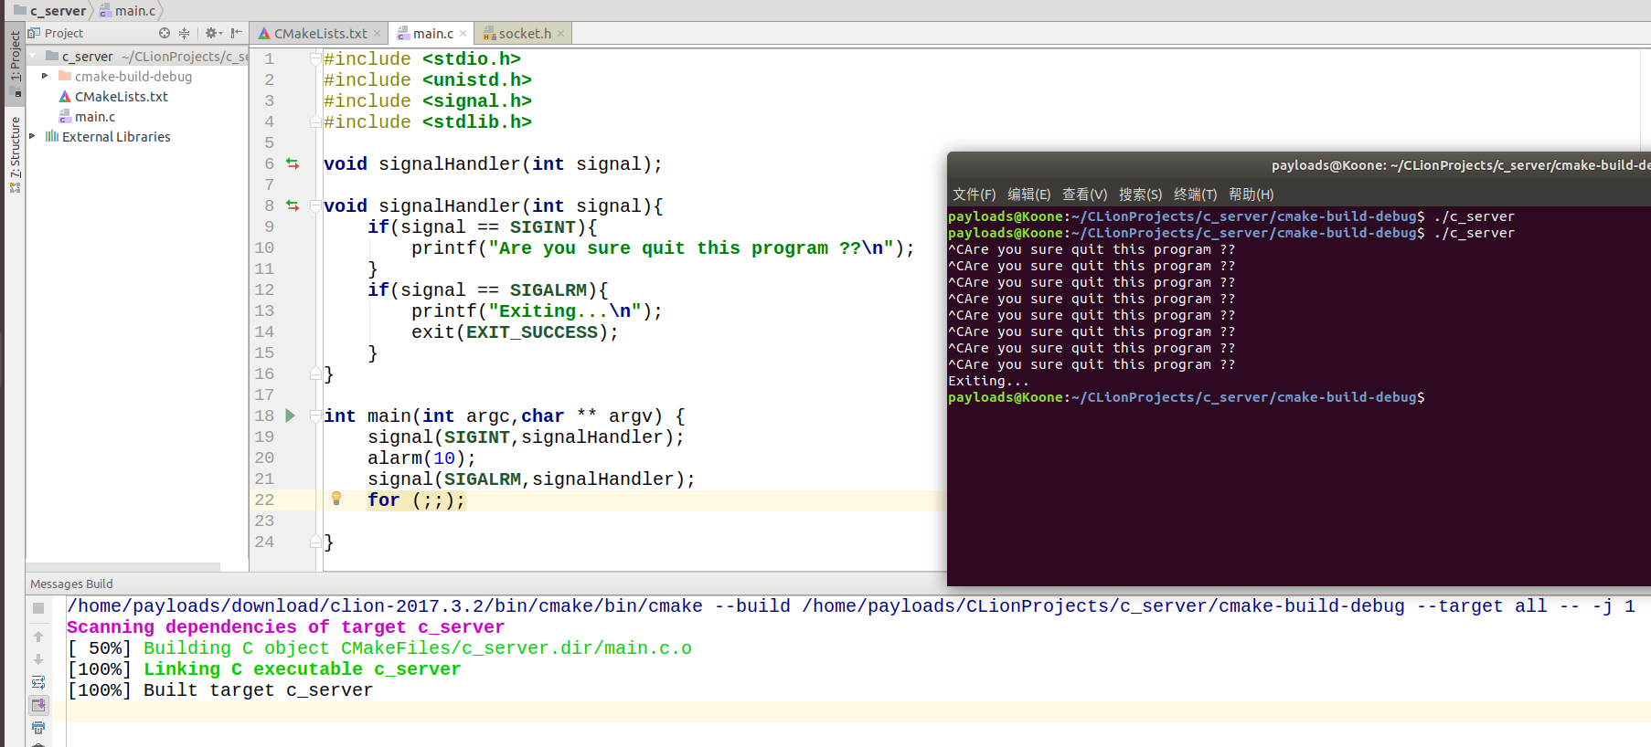Click the Project panel horizontal scrollbar
The width and height of the screenshot is (1651, 747).
[x=123, y=567]
